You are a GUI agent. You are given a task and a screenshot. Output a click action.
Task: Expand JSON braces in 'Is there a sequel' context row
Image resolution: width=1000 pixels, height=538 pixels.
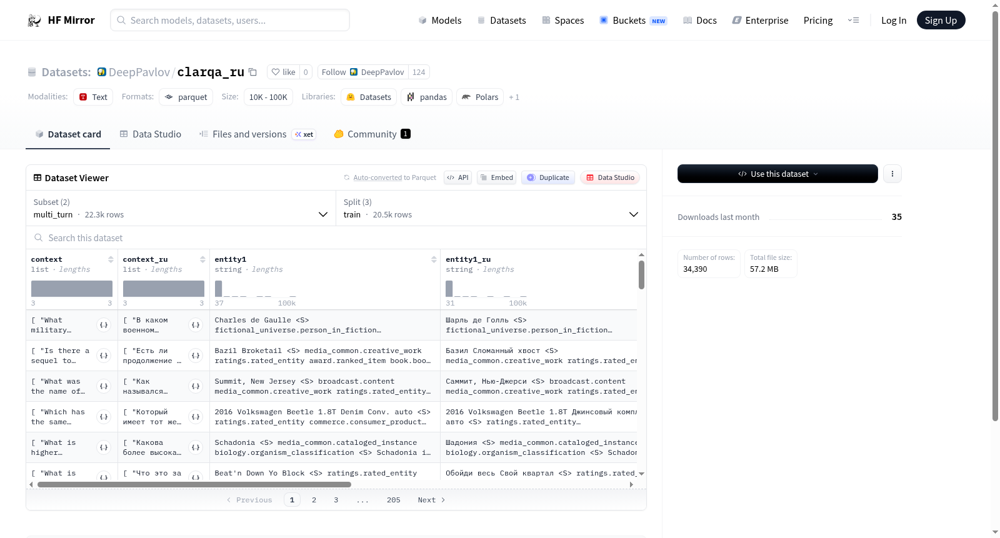tap(104, 356)
